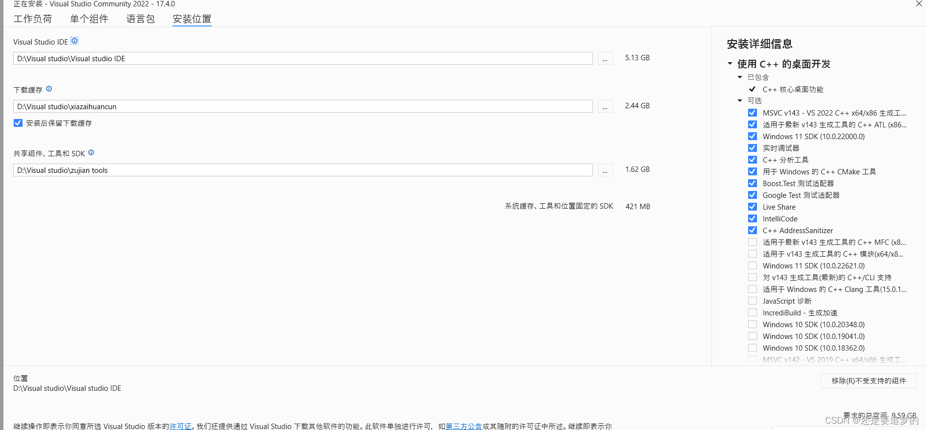
Task: Click the Visual Studio IDE path input field
Action: point(303,59)
